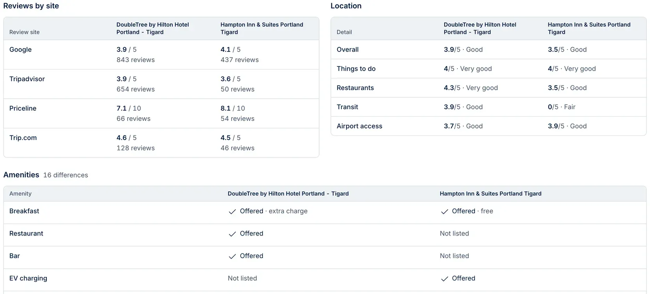Screen dimensions: 650x294
Task: Select the 'Things to do' detail label
Action: [356, 69]
